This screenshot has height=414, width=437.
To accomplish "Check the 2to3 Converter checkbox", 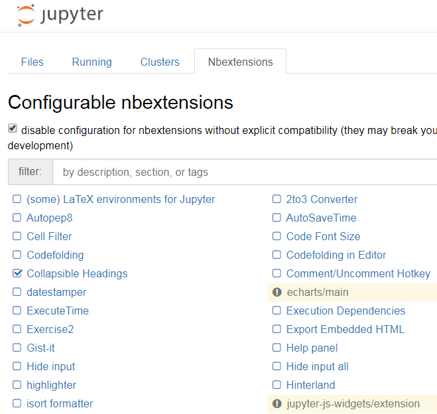I will tap(277, 199).
